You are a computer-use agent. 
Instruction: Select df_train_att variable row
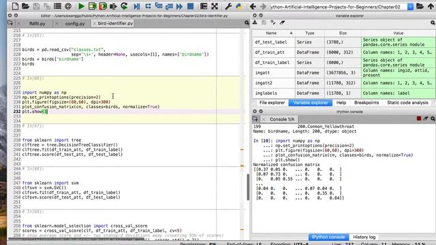(x=343, y=52)
